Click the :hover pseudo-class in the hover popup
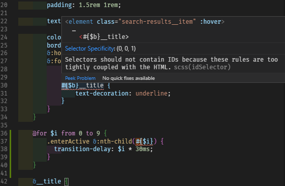285x186 pixels. 210,22
